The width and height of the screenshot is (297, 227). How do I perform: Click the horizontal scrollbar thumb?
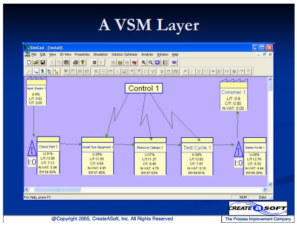click(58, 189)
